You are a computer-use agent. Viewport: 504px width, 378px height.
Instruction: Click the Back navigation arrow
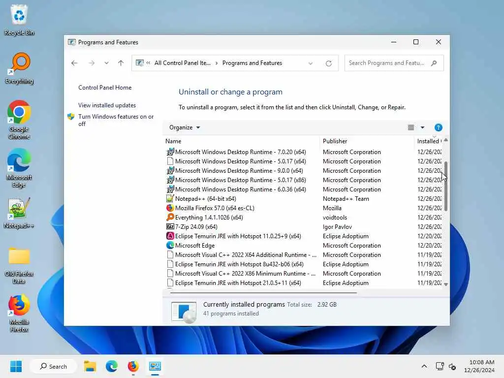pos(74,63)
